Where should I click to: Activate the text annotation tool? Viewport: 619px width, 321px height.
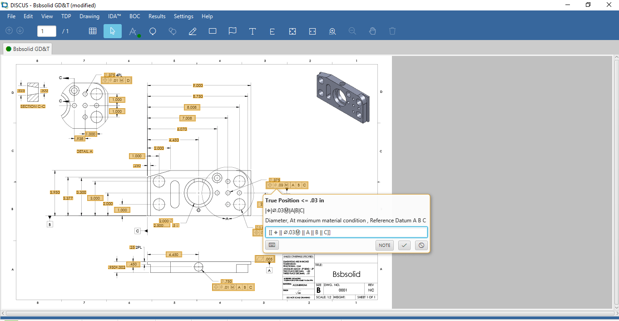252,31
